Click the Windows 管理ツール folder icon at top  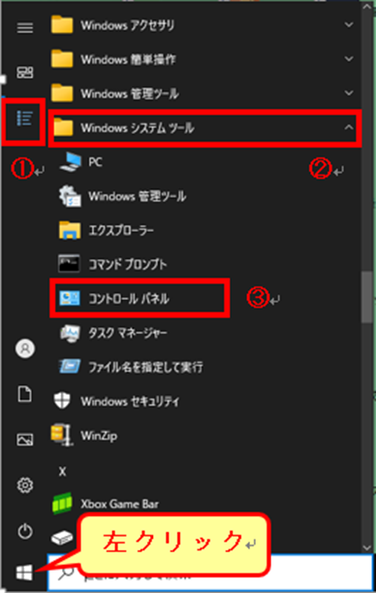tap(62, 92)
